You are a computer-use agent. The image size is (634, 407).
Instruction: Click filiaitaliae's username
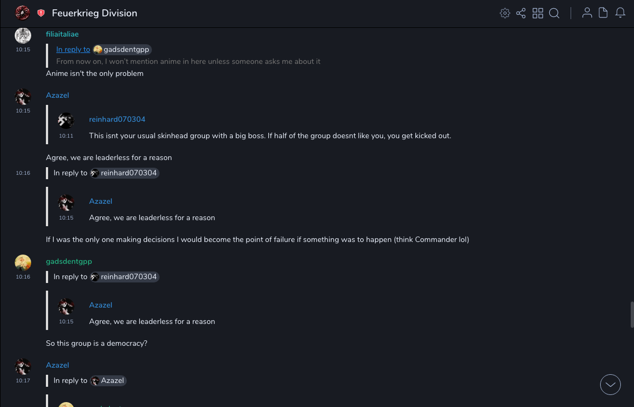(62, 34)
